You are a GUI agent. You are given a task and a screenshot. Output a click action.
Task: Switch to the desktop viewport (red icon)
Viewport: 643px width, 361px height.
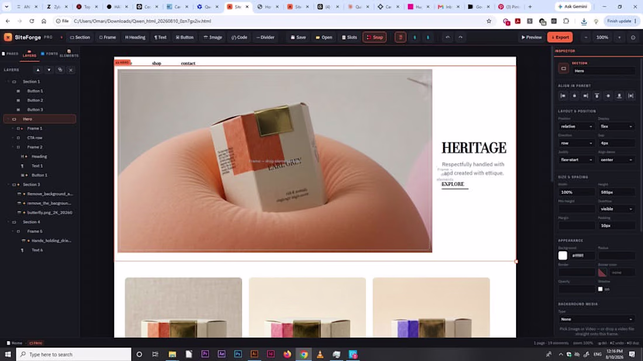coord(400,37)
